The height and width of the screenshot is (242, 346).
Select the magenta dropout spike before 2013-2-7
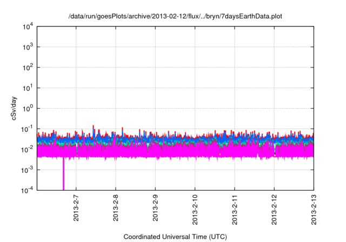[x=64, y=173]
